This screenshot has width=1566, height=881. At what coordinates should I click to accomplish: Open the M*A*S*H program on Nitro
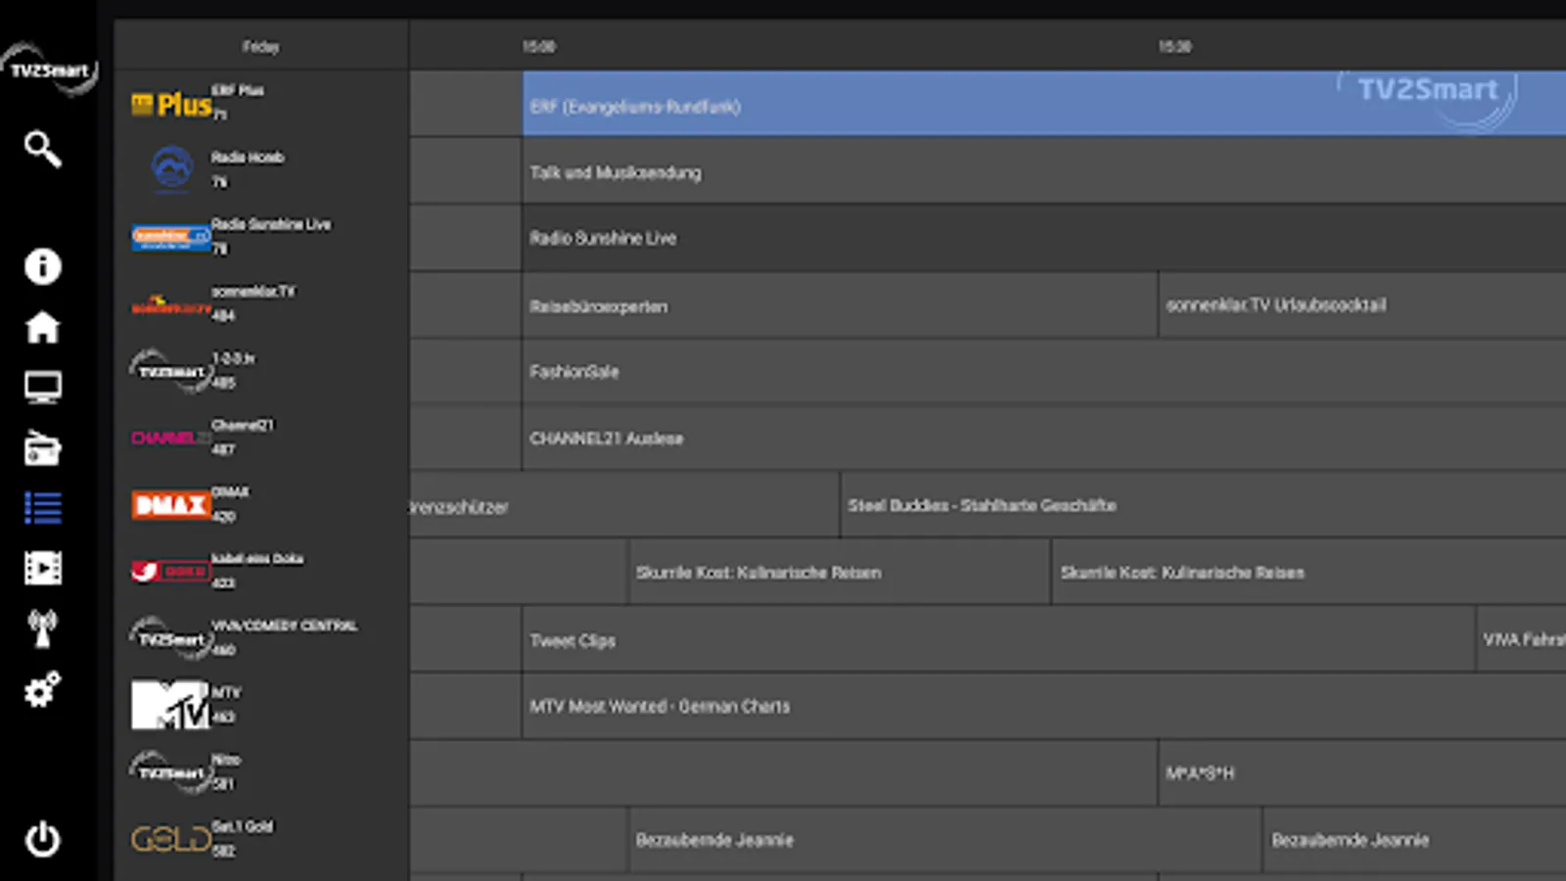(x=1363, y=773)
